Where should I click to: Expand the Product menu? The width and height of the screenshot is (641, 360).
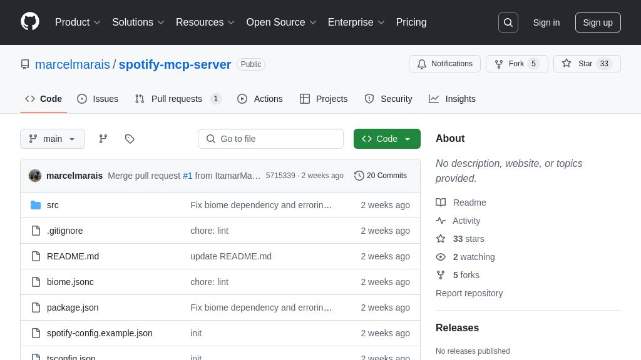(x=78, y=22)
